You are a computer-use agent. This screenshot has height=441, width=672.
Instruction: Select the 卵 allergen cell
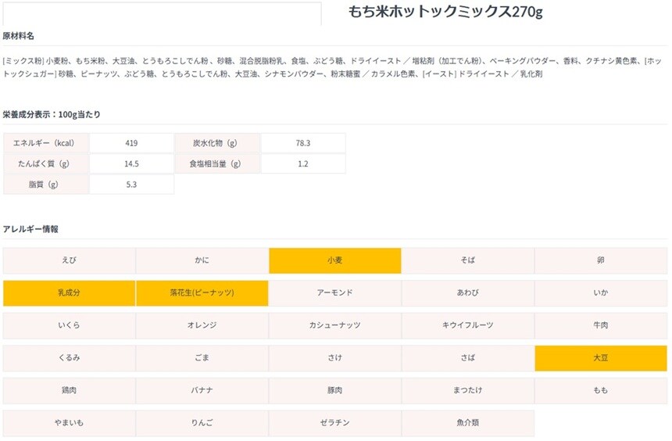(601, 260)
